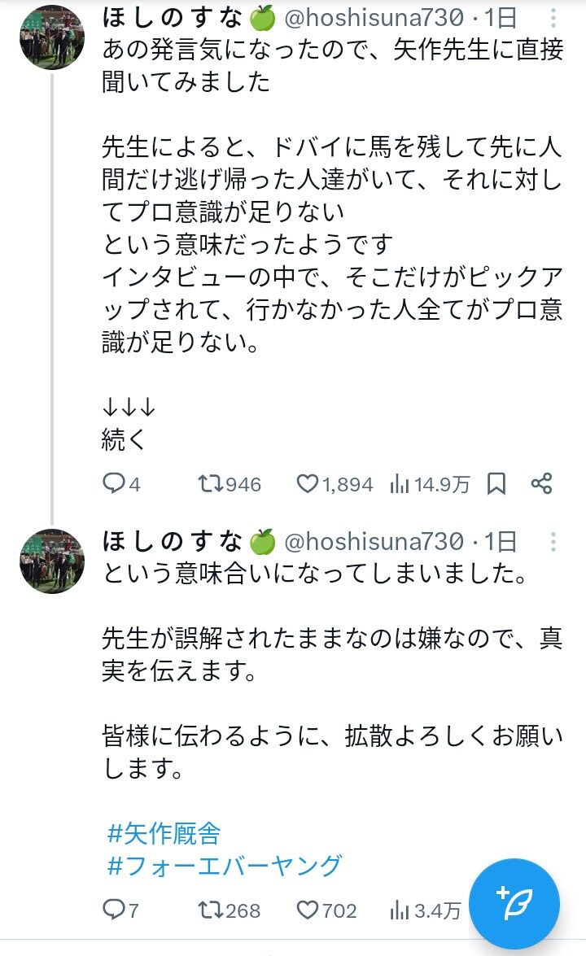The image size is (586, 956).
Task: Open more options menu on second tweet
Action: (553, 541)
